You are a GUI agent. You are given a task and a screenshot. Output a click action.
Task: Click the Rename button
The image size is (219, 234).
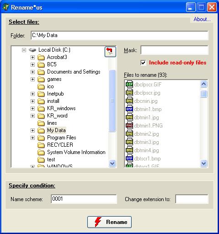click(109, 222)
